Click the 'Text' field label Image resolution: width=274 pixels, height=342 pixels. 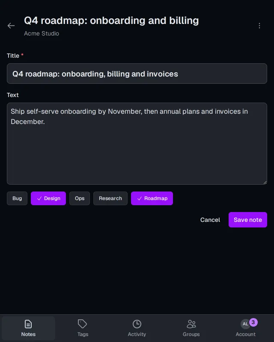(x=13, y=95)
